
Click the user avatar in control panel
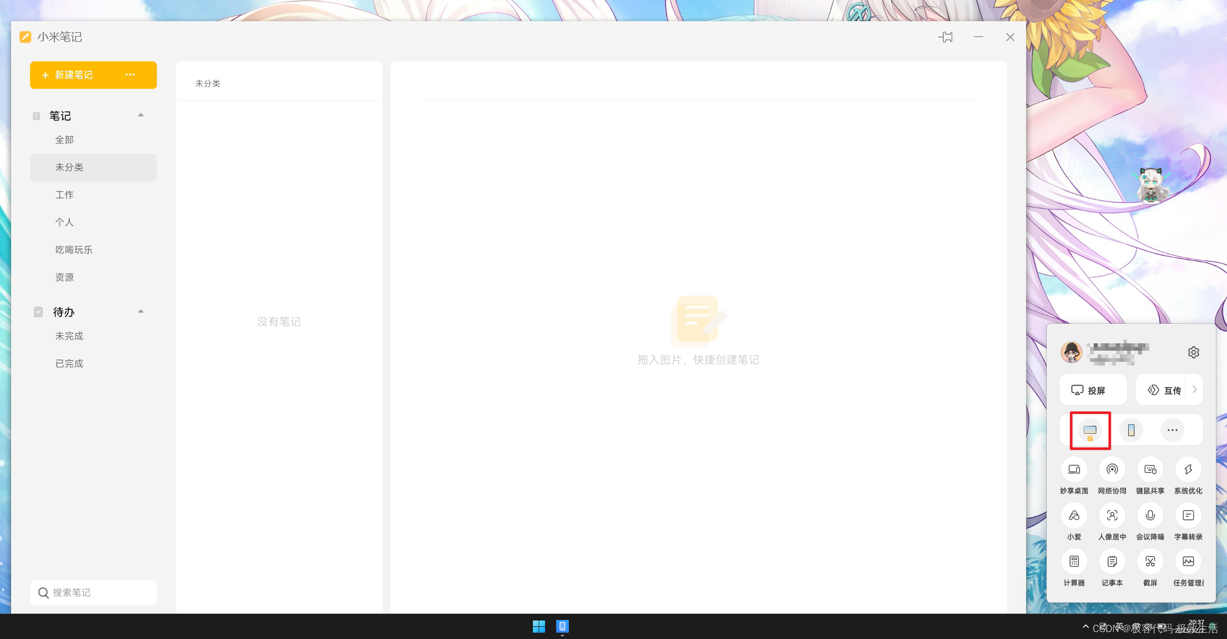coord(1072,352)
